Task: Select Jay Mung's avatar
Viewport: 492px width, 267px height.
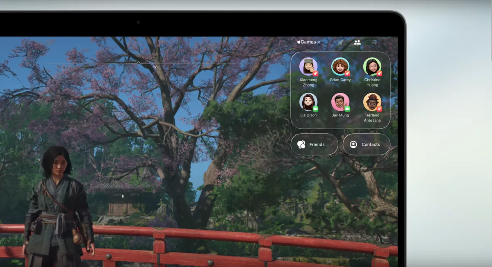Action: click(340, 102)
